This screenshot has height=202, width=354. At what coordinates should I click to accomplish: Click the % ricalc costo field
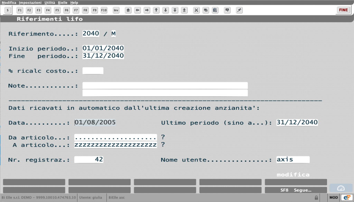(x=93, y=71)
